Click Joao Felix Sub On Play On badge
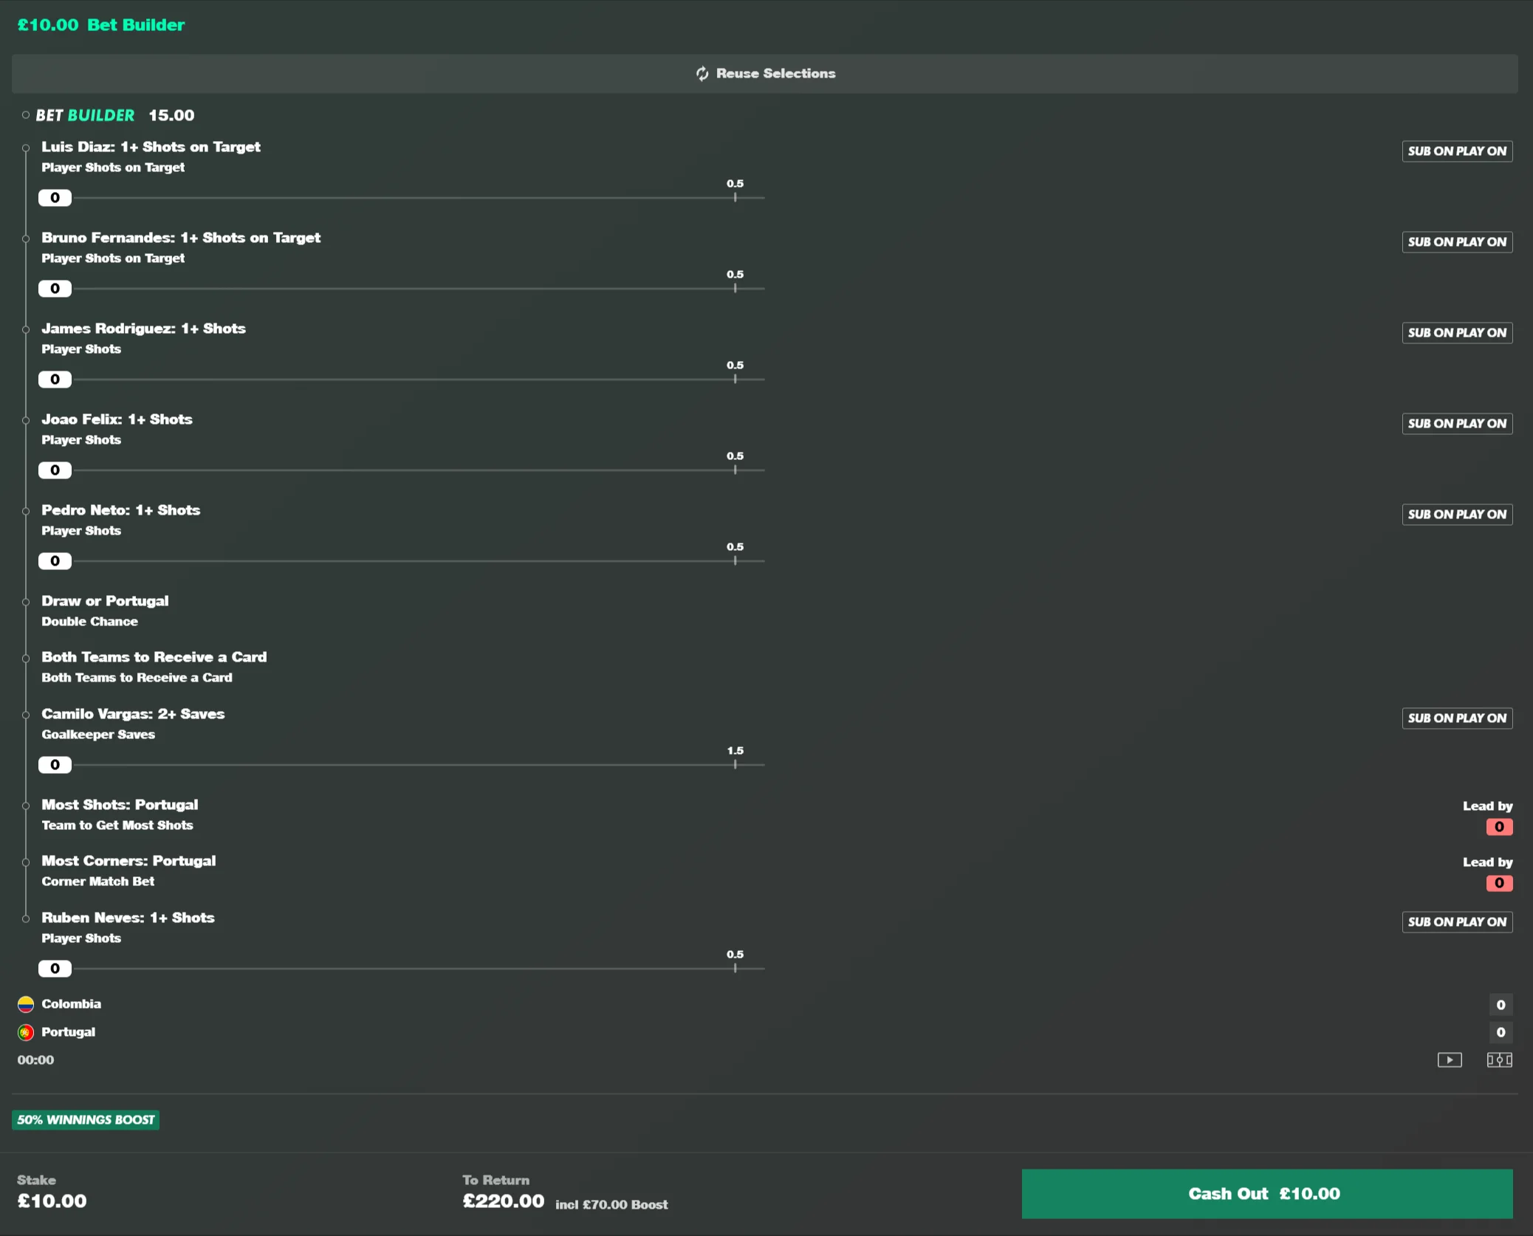 point(1457,423)
